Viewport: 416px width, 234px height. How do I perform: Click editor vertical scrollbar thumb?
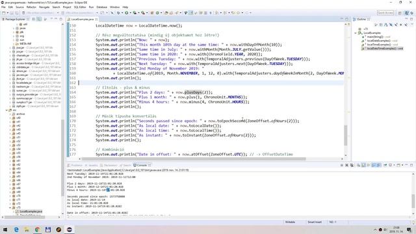[x=346, y=135]
